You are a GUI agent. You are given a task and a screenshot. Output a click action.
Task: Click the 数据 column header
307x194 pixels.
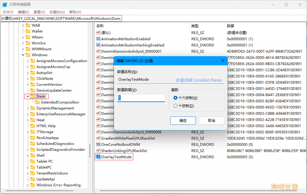tap(265, 26)
